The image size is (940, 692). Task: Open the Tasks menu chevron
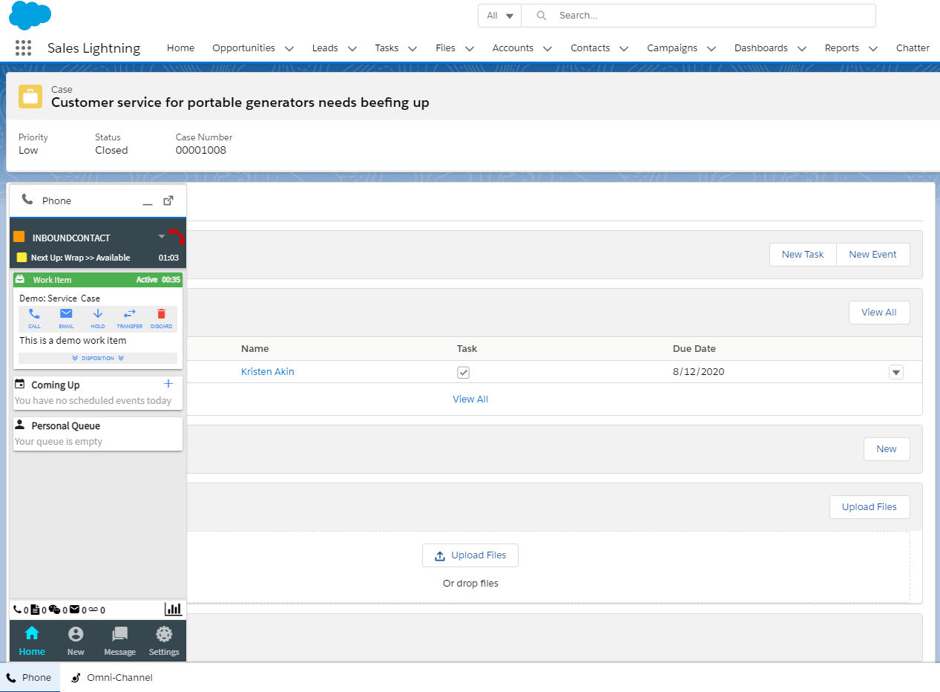coord(413,48)
